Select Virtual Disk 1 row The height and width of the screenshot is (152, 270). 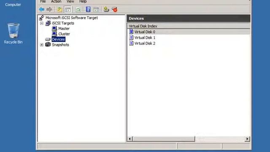pos(189,38)
